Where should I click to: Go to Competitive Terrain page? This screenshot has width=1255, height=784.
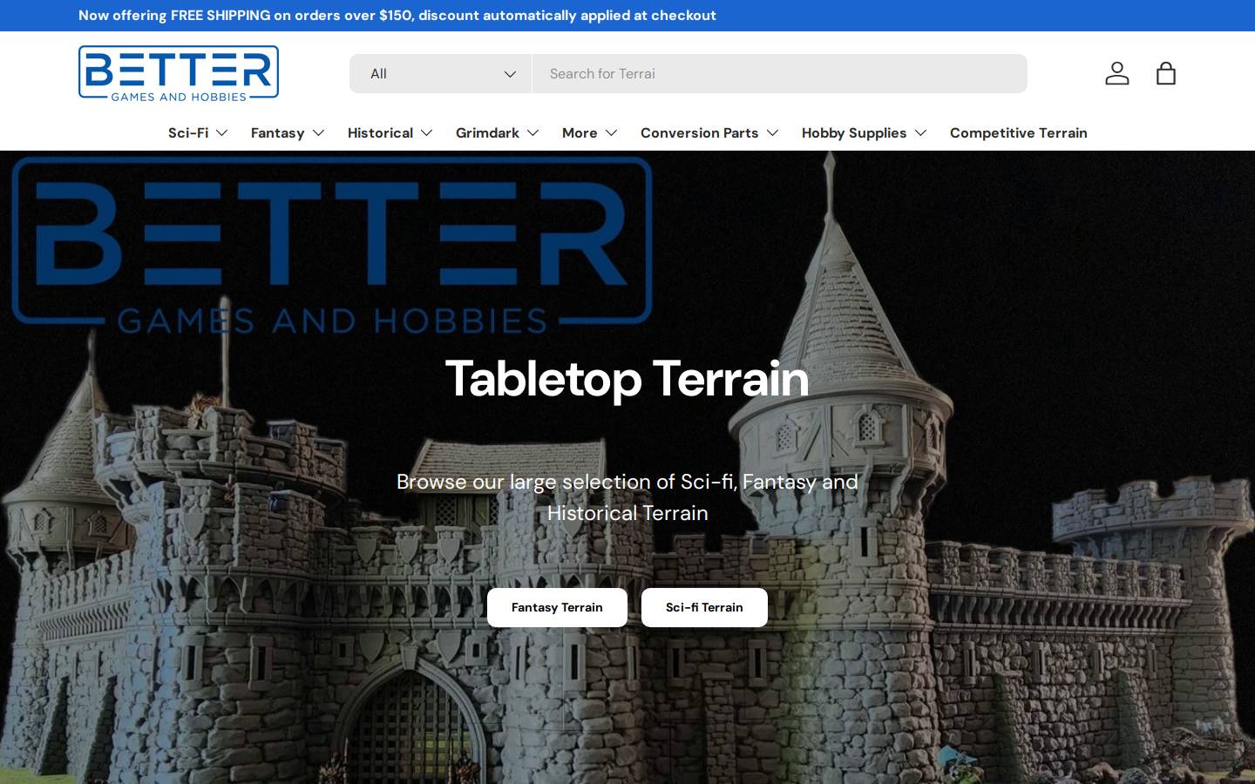(x=1018, y=133)
